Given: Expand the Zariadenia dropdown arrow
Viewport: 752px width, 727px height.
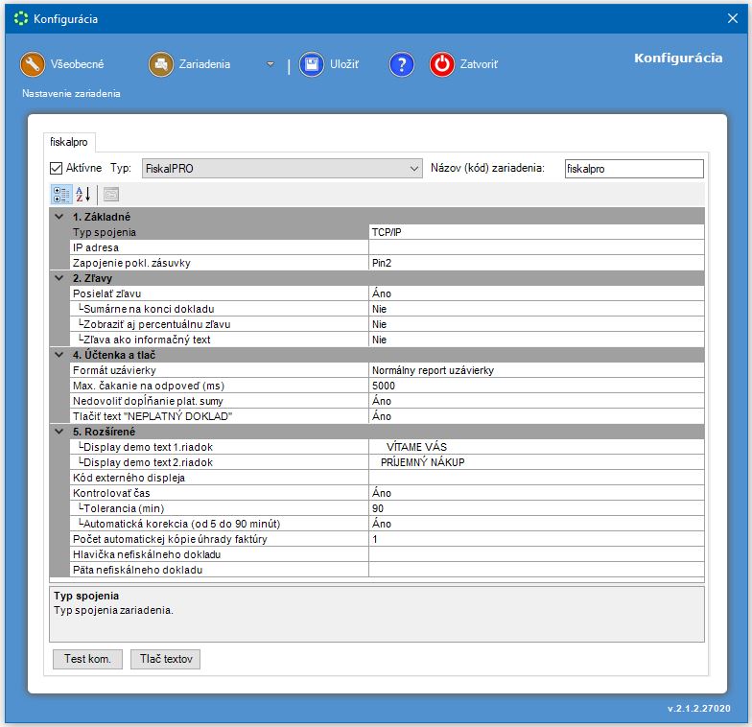Looking at the screenshot, I should (270, 64).
